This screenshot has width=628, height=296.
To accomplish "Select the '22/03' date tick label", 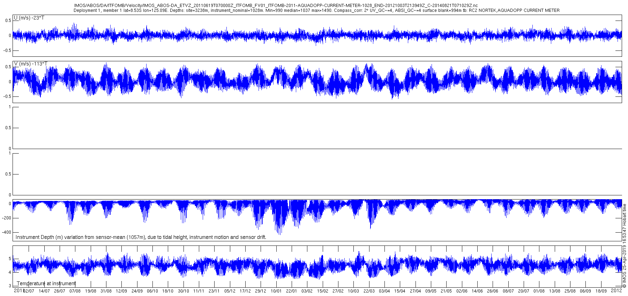I will tap(369, 291).
